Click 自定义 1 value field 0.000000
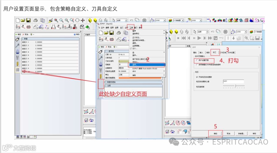Viewport: 277px width, 153px height. click(x=57, y=42)
